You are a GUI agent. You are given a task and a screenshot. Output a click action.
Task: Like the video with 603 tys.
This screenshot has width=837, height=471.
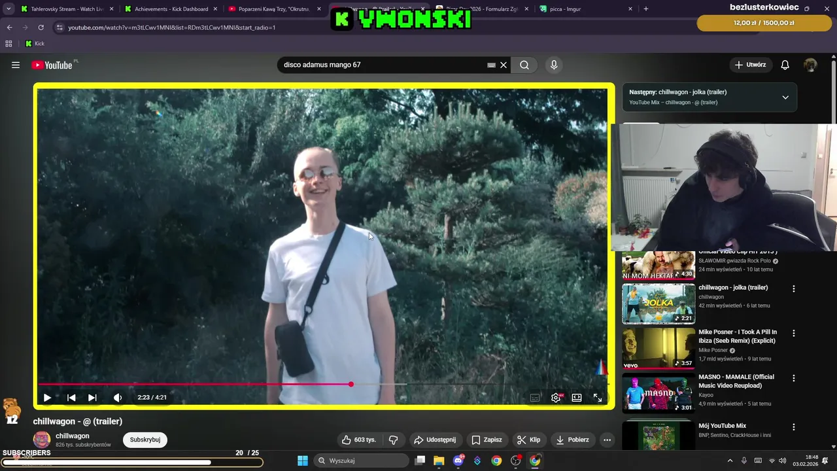(359, 440)
